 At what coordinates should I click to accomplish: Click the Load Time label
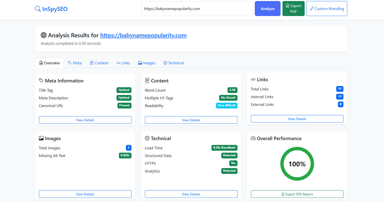(x=154, y=148)
